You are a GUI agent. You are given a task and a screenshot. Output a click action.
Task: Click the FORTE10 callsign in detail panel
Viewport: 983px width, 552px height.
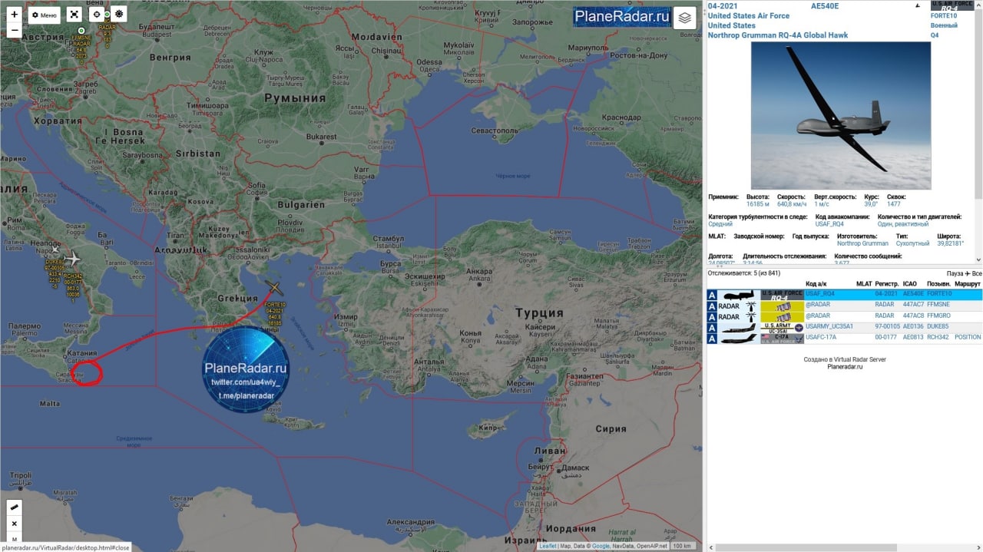tap(944, 16)
